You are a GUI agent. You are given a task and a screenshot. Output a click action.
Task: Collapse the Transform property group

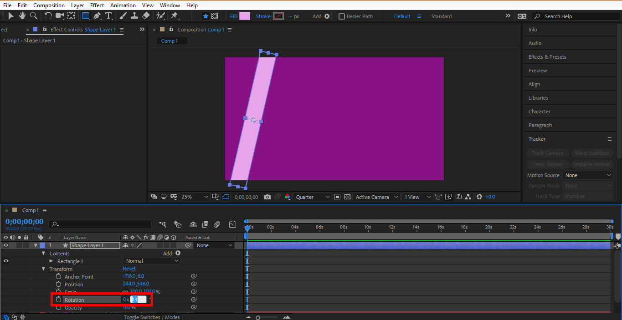coord(44,269)
